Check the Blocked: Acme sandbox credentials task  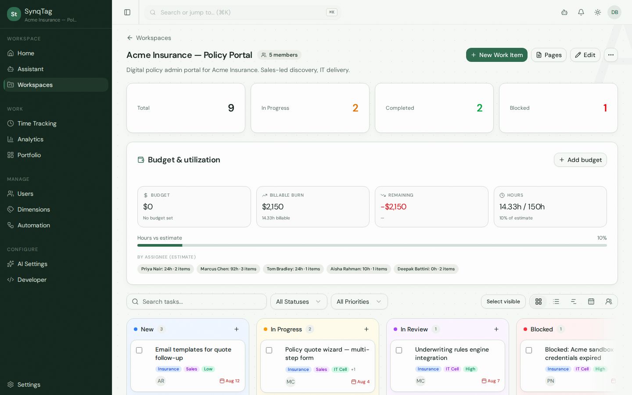pos(529,350)
